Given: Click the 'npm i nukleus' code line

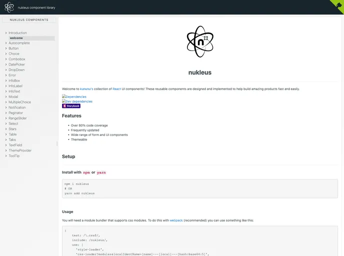Looking at the screenshot, I should pos(77,184).
